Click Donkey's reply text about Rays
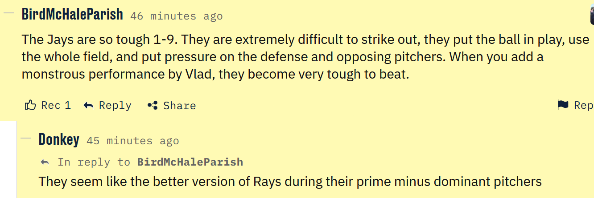 [x=290, y=182]
